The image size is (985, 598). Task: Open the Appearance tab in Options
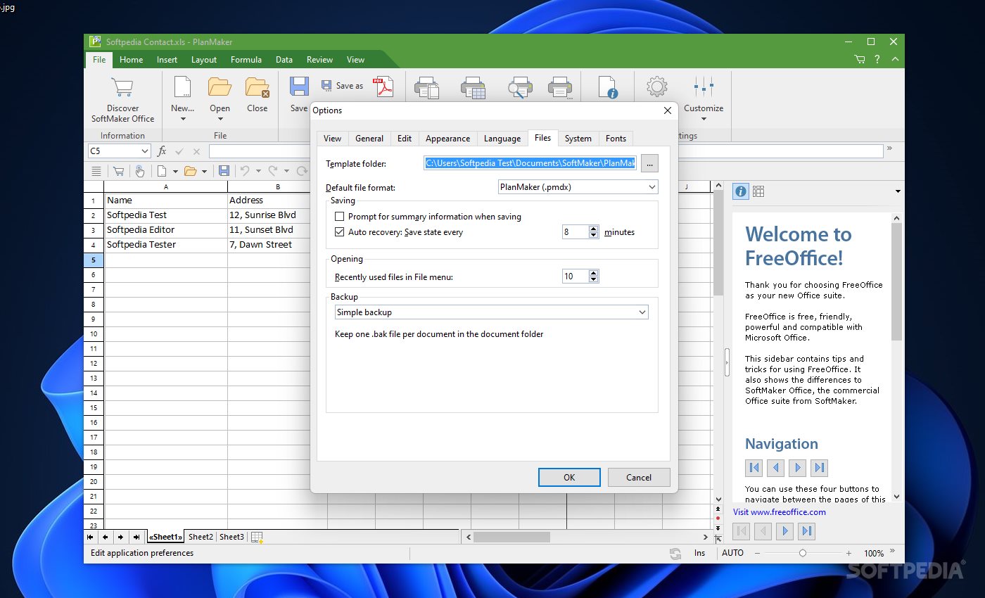[447, 139]
